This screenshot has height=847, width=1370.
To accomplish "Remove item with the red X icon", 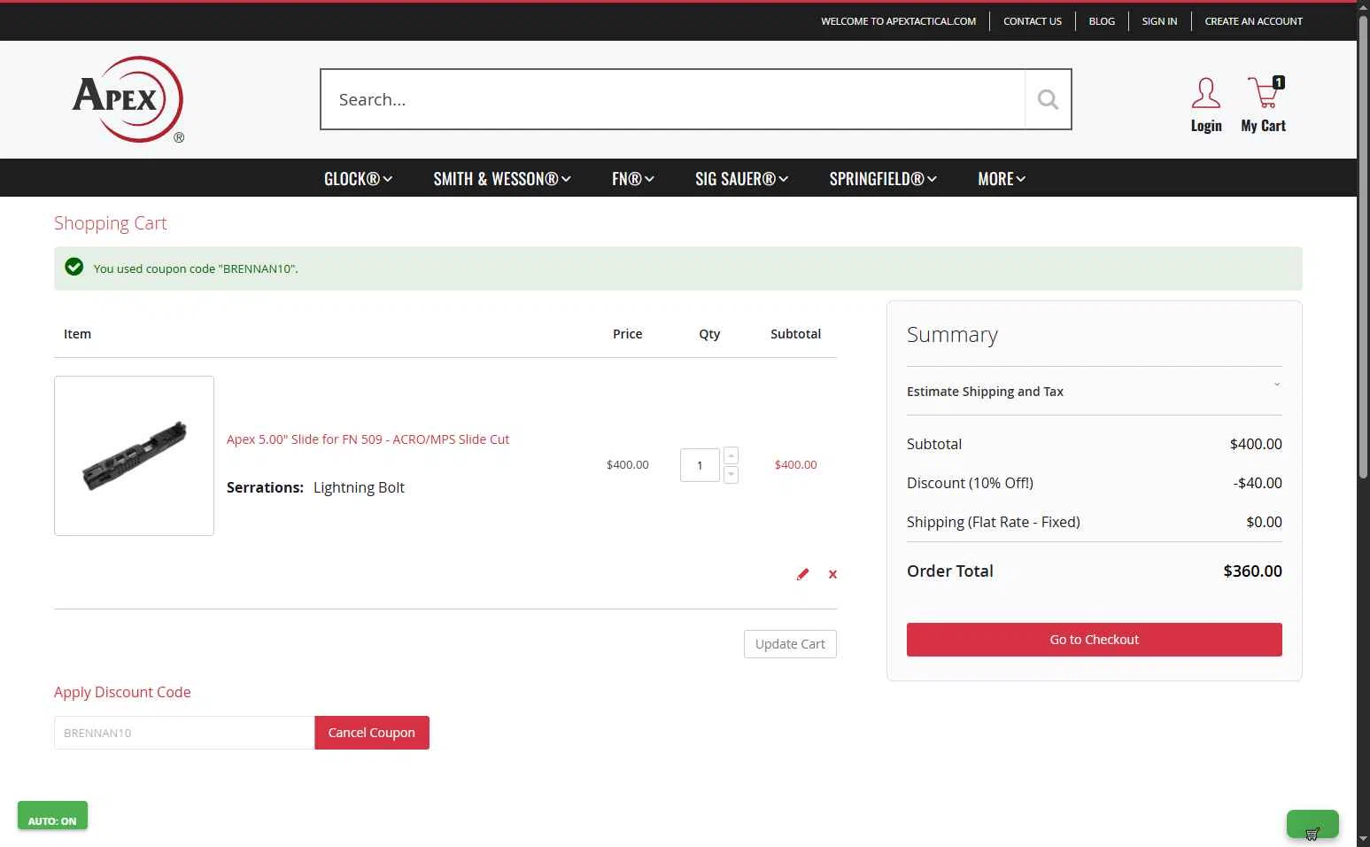I will pos(832,574).
